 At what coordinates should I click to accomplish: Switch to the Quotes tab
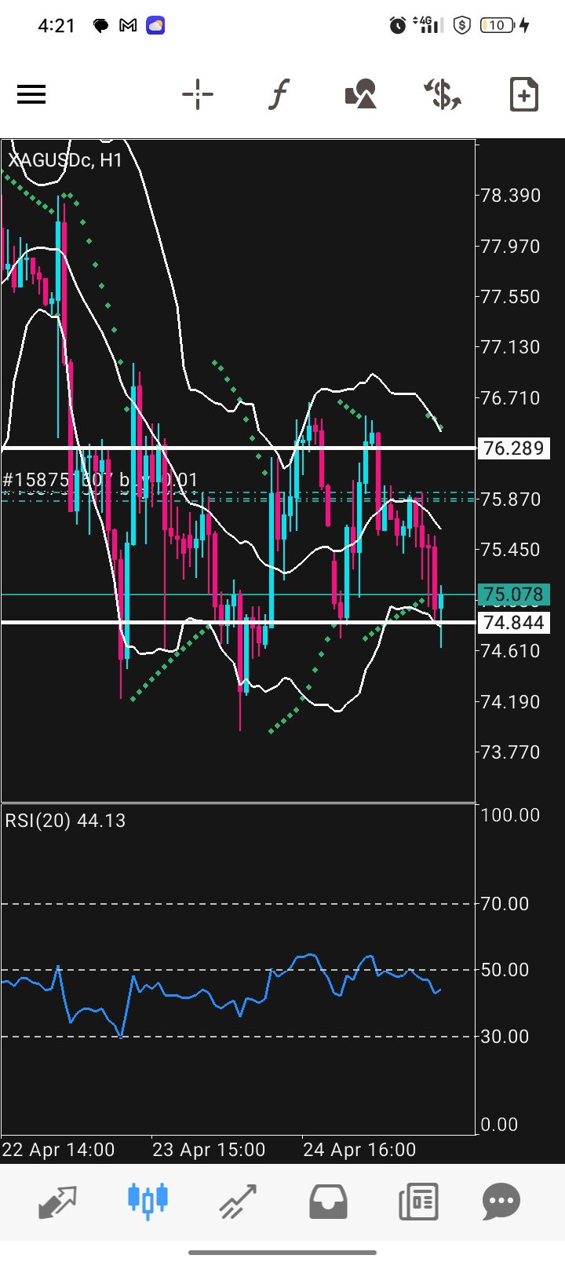tap(58, 1201)
